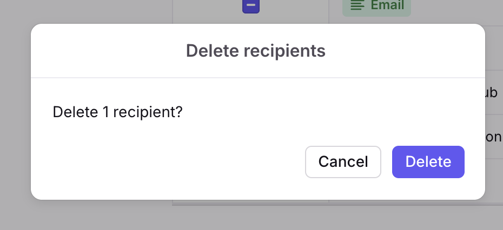Click the "Delete recipients" dialog title
The image size is (503, 230).
256,51
